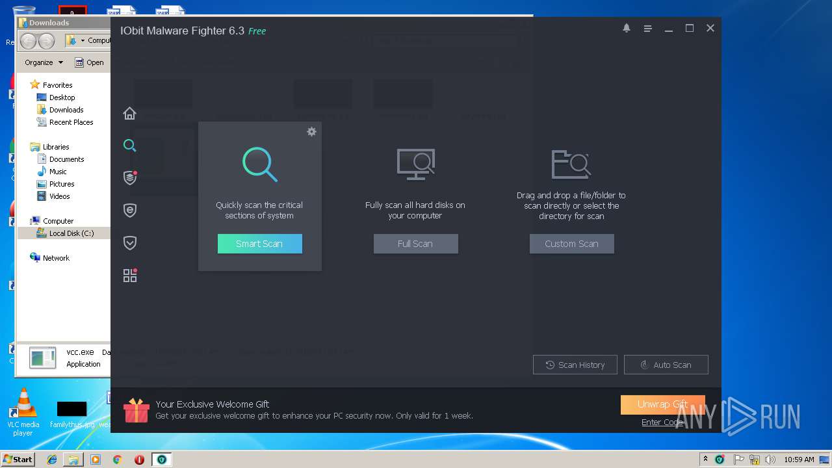Click IObit shield icon in system tray
This screenshot has width=832, height=468.
[720, 460]
